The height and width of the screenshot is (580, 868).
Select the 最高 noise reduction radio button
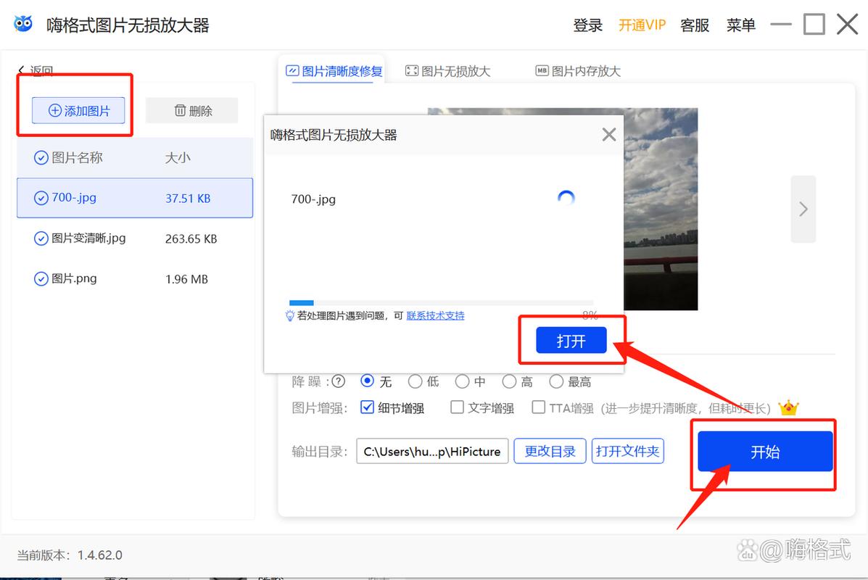click(555, 381)
